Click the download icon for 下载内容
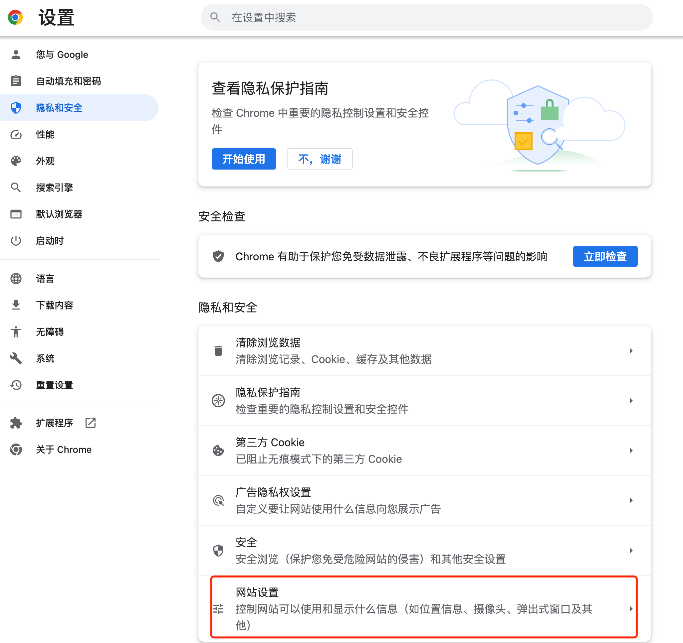The width and height of the screenshot is (683, 643). click(x=16, y=305)
